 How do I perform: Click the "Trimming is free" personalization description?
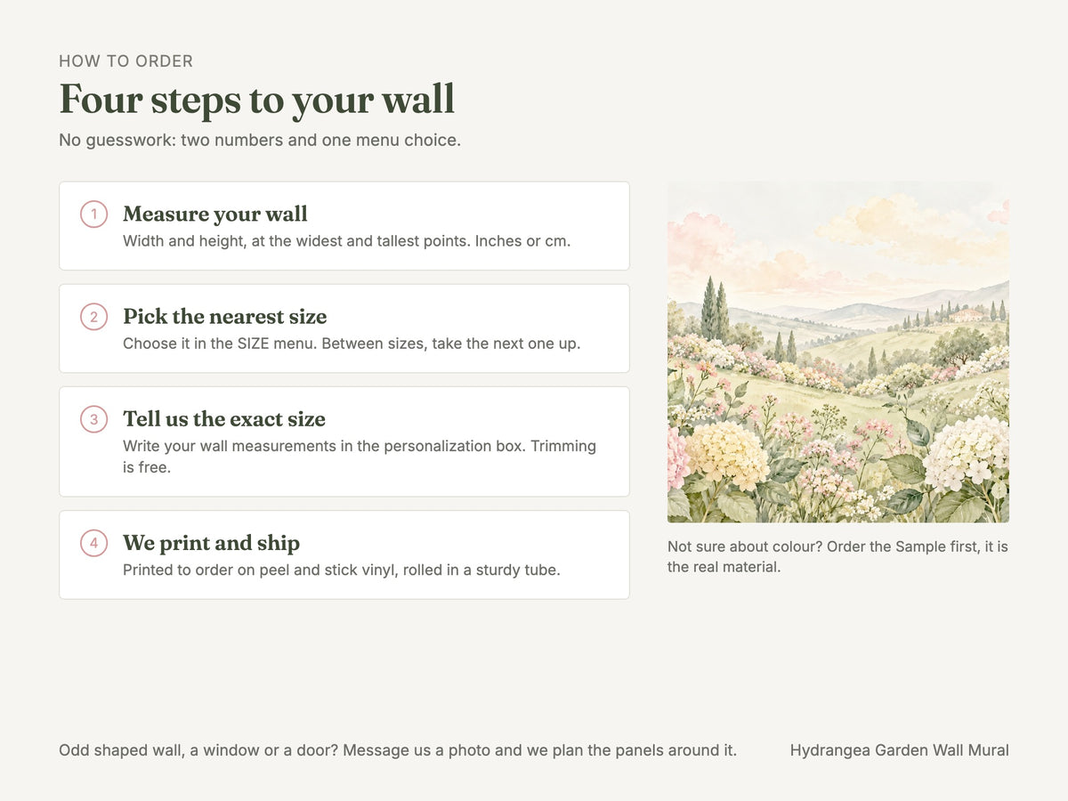tap(360, 457)
